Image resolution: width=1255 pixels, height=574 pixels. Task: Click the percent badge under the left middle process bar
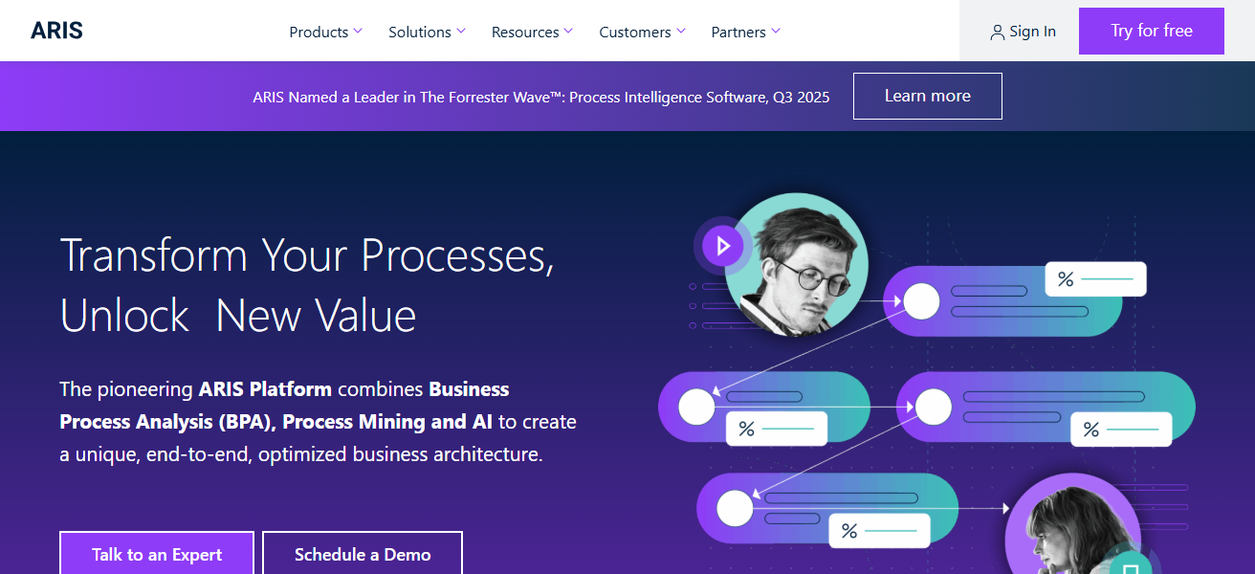point(747,429)
